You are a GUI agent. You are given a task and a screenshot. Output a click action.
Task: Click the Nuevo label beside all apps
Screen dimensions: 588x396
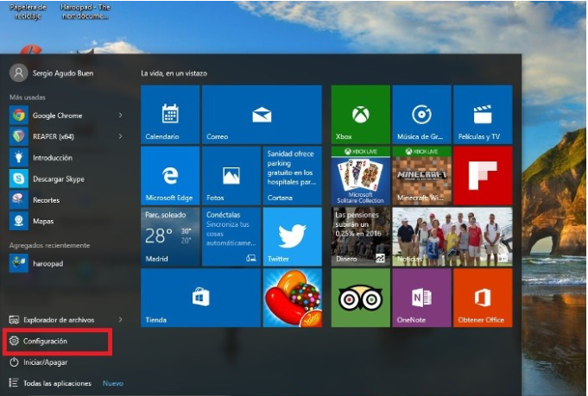[113, 383]
